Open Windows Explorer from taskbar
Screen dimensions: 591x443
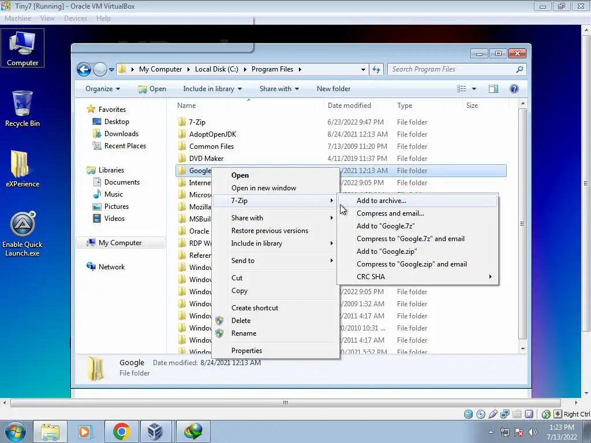(x=50, y=431)
